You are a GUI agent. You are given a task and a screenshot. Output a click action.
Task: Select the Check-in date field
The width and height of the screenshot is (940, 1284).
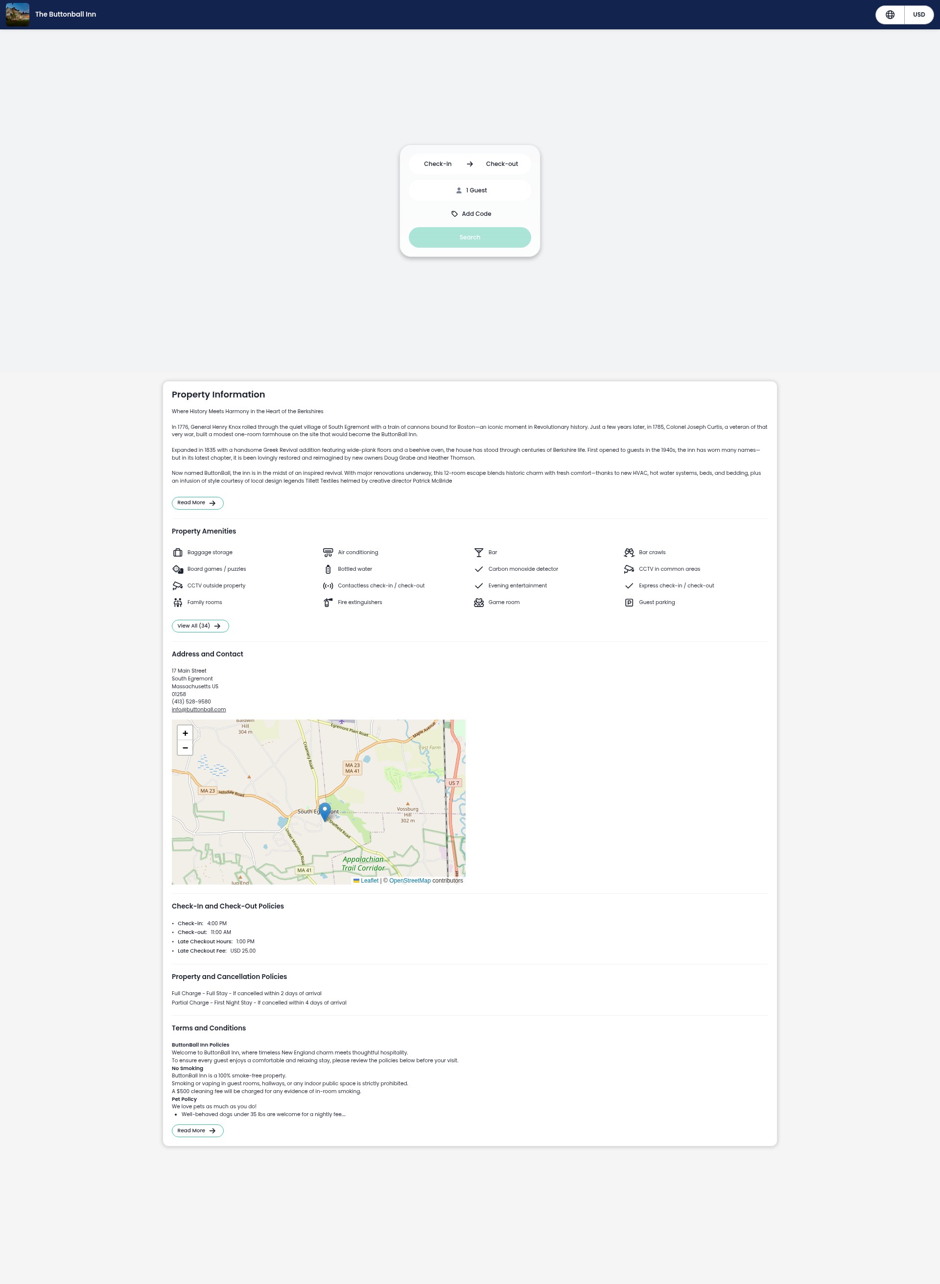point(438,164)
